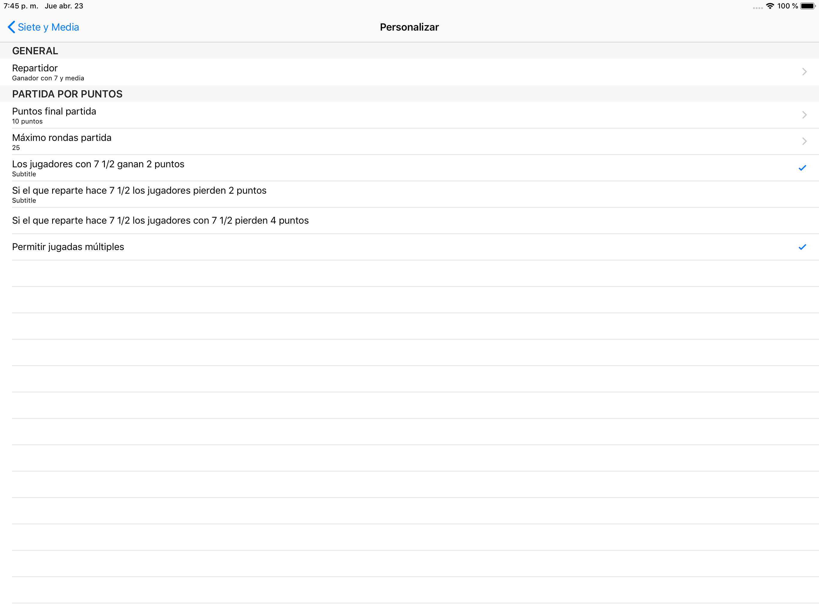
Task: Enable jugadores con 7 1/2 pierden 4 puntos
Action: tap(409, 221)
